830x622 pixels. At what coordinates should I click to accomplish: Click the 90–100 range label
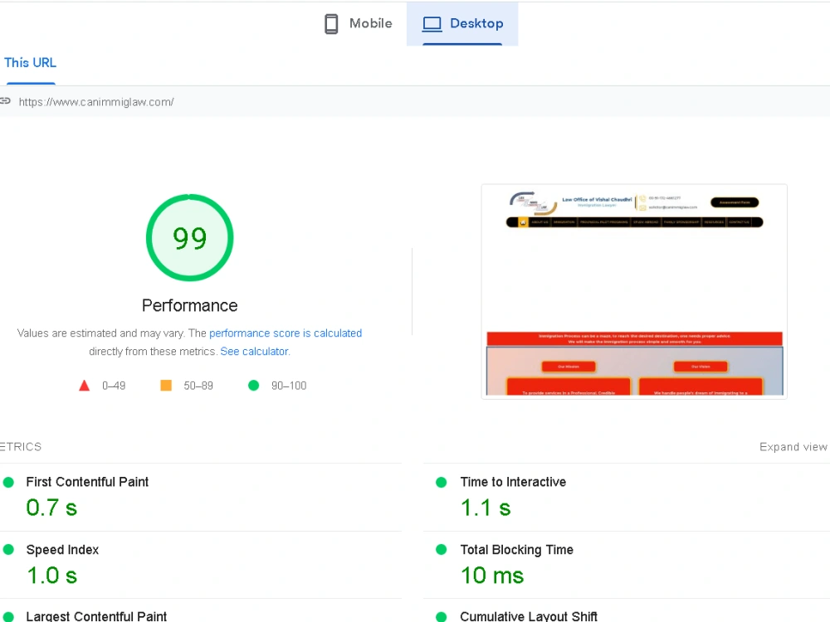click(x=289, y=386)
